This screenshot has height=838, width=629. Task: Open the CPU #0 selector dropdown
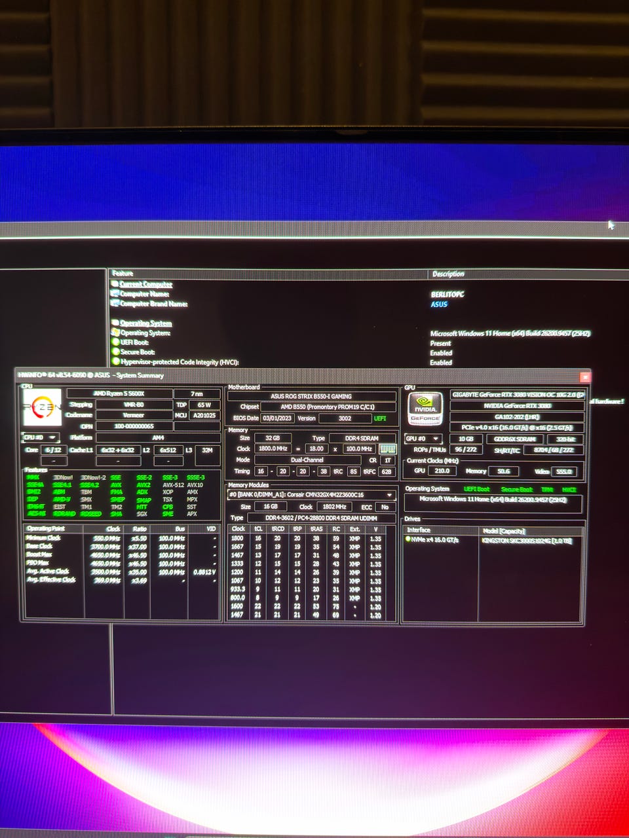coord(41,437)
